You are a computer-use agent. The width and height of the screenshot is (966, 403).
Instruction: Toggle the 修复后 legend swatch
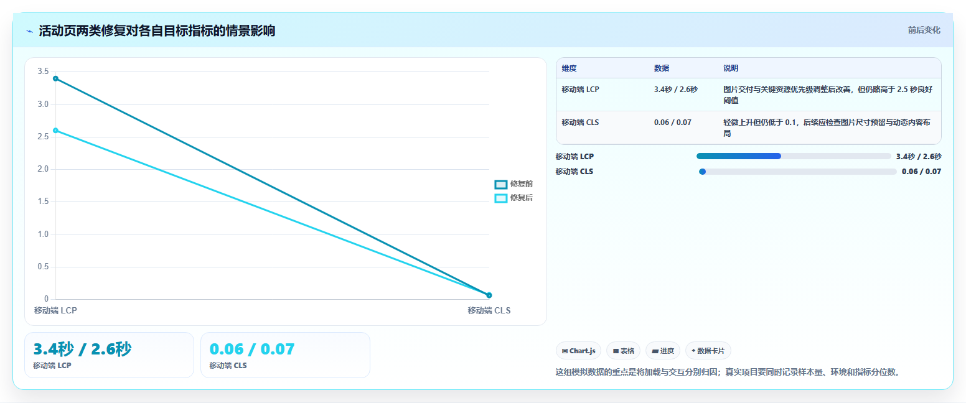(501, 198)
